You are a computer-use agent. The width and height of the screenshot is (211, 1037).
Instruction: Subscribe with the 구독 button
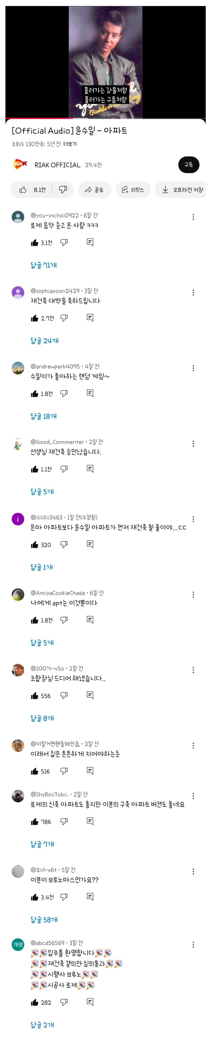188,165
